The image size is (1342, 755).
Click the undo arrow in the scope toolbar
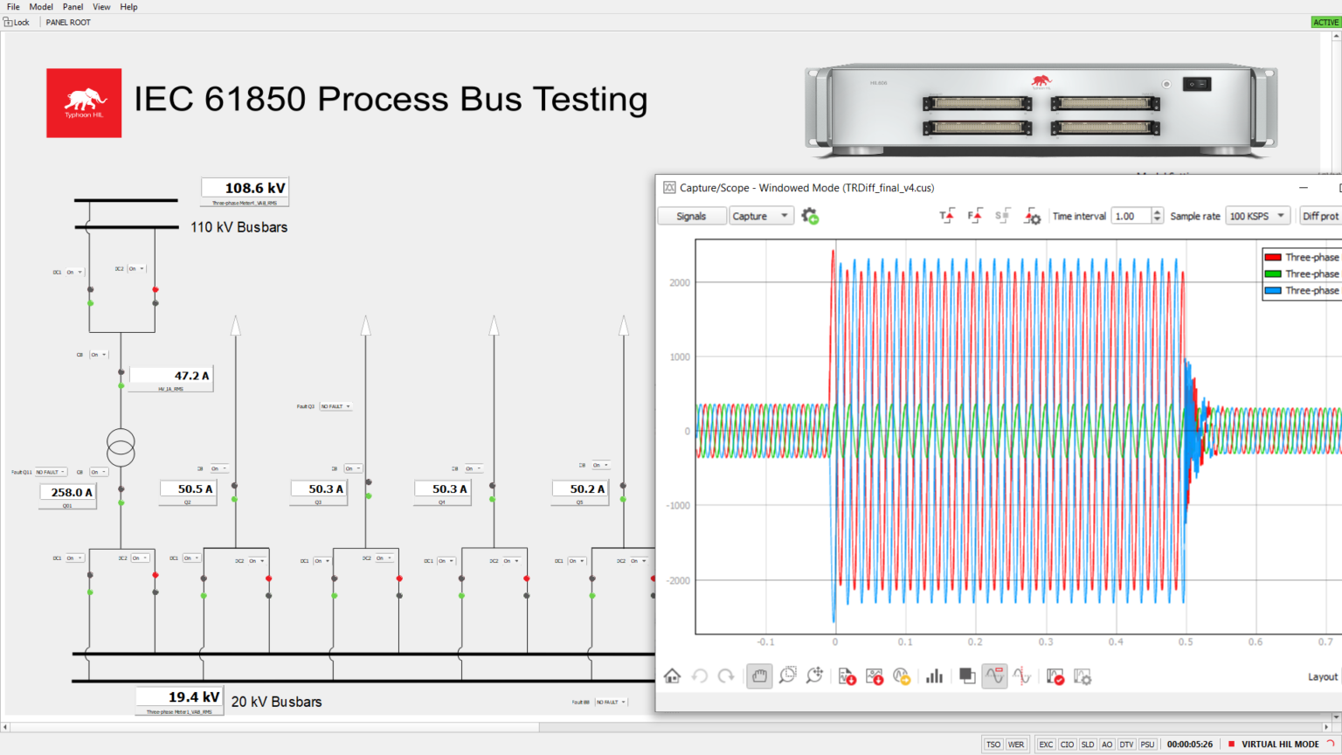pos(699,675)
